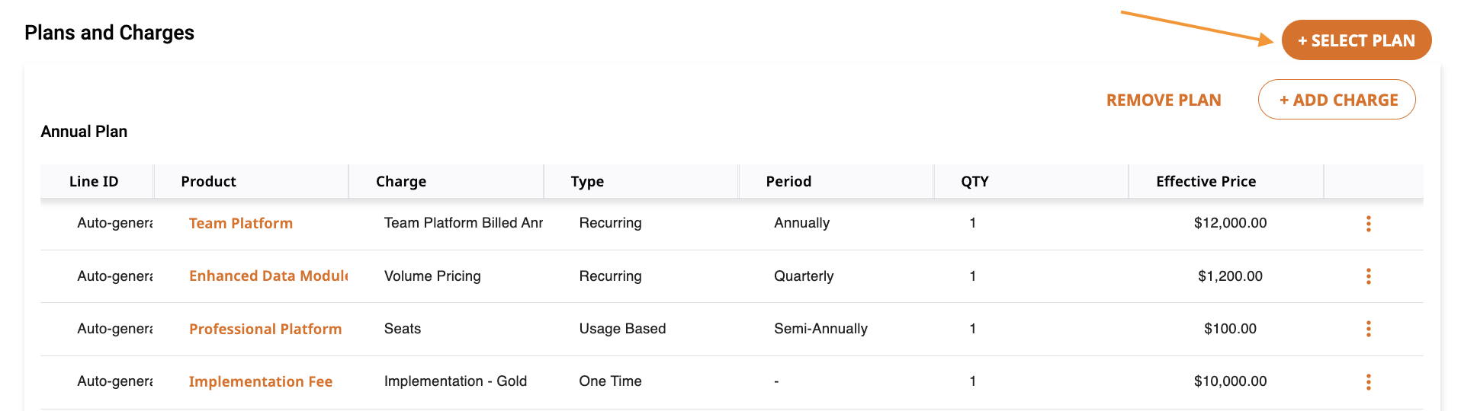The width and height of the screenshot is (1461, 411).
Task: Sort by the Product column header
Action: 208,181
